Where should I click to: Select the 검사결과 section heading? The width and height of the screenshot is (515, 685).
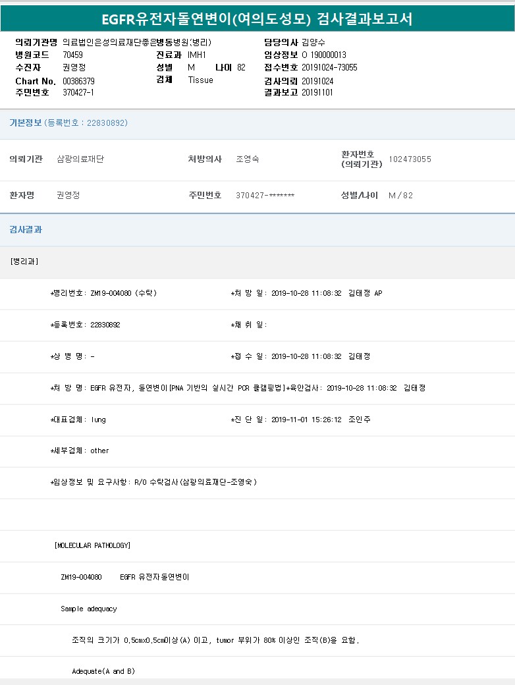26,229
